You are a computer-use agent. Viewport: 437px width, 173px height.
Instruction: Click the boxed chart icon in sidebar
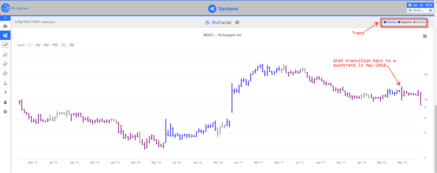click(x=5, y=45)
